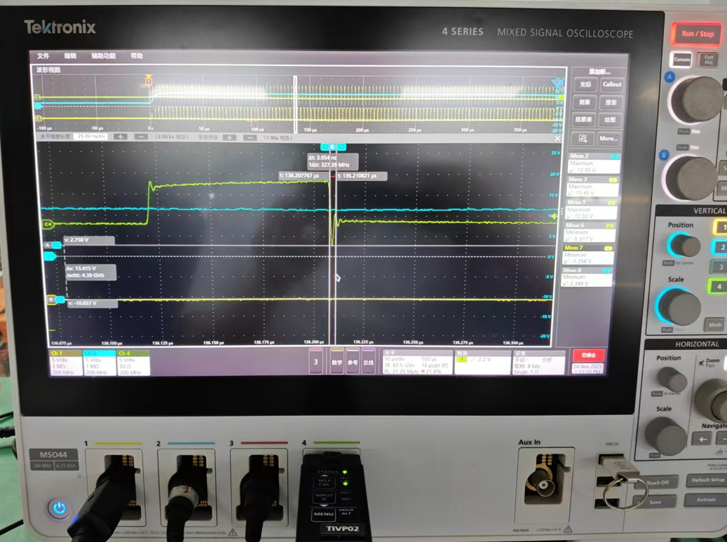
Task: Select the C4 waveform handle
Action: tap(48, 224)
